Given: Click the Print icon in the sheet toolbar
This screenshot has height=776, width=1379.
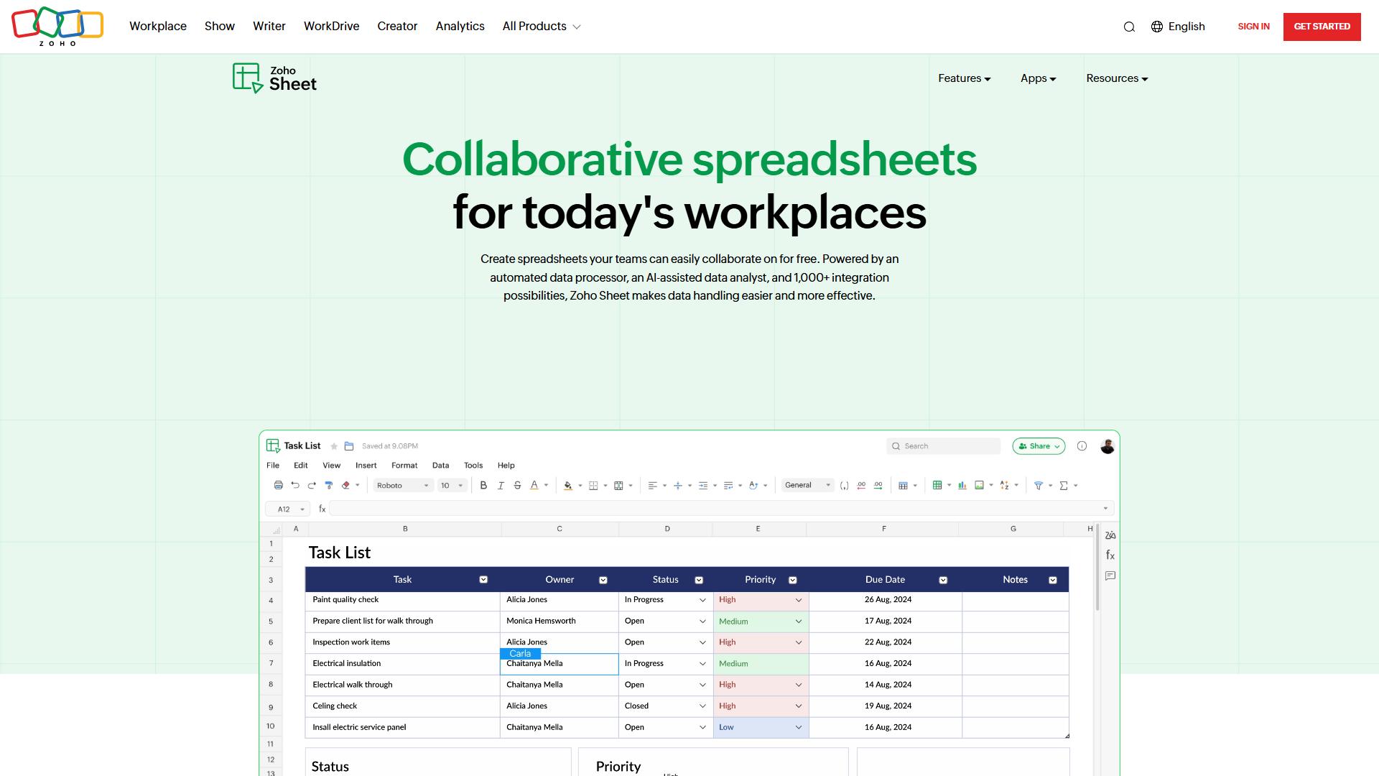Looking at the screenshot, I should 279,486.
